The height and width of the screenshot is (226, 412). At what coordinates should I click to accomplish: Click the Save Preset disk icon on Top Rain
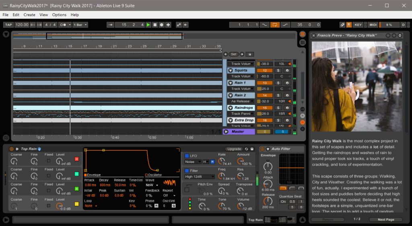pos(252,149)
